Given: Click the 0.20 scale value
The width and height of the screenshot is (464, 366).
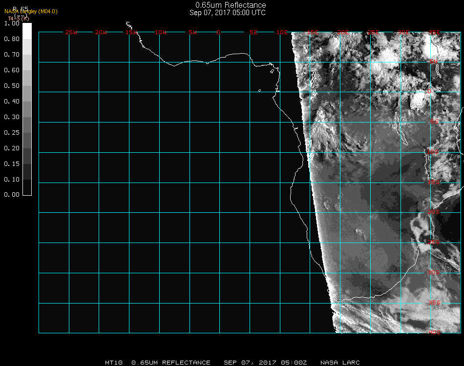Looking at the screenshot, I should [12, 148].
